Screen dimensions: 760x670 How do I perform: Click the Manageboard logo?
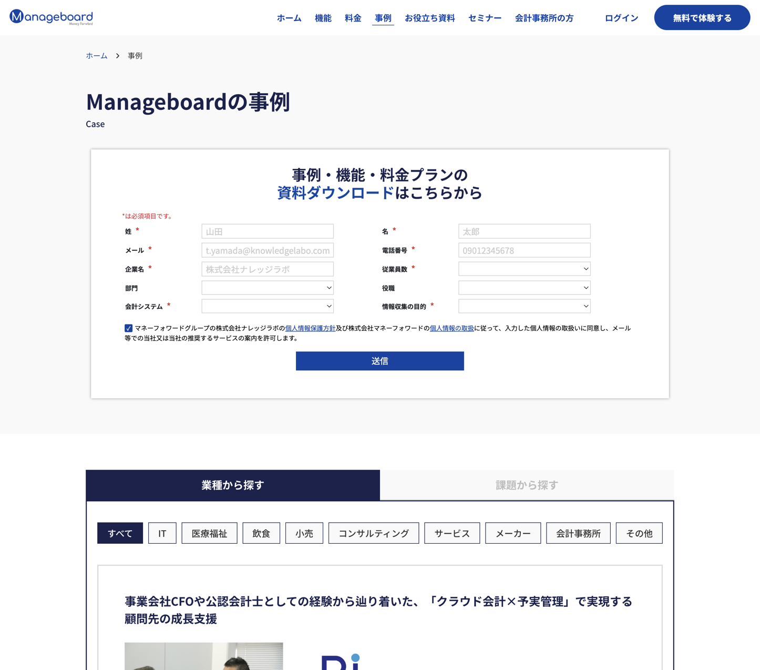pyautogui.click(x=52, y=17)
